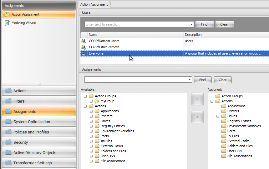Viewport: 269px width, 169px height.
Task: Open Action Assignment in sidebar
Action: coord(39,14)
